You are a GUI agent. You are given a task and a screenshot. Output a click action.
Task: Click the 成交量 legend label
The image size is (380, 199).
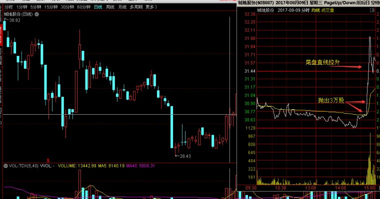click(x=327, y=10)
